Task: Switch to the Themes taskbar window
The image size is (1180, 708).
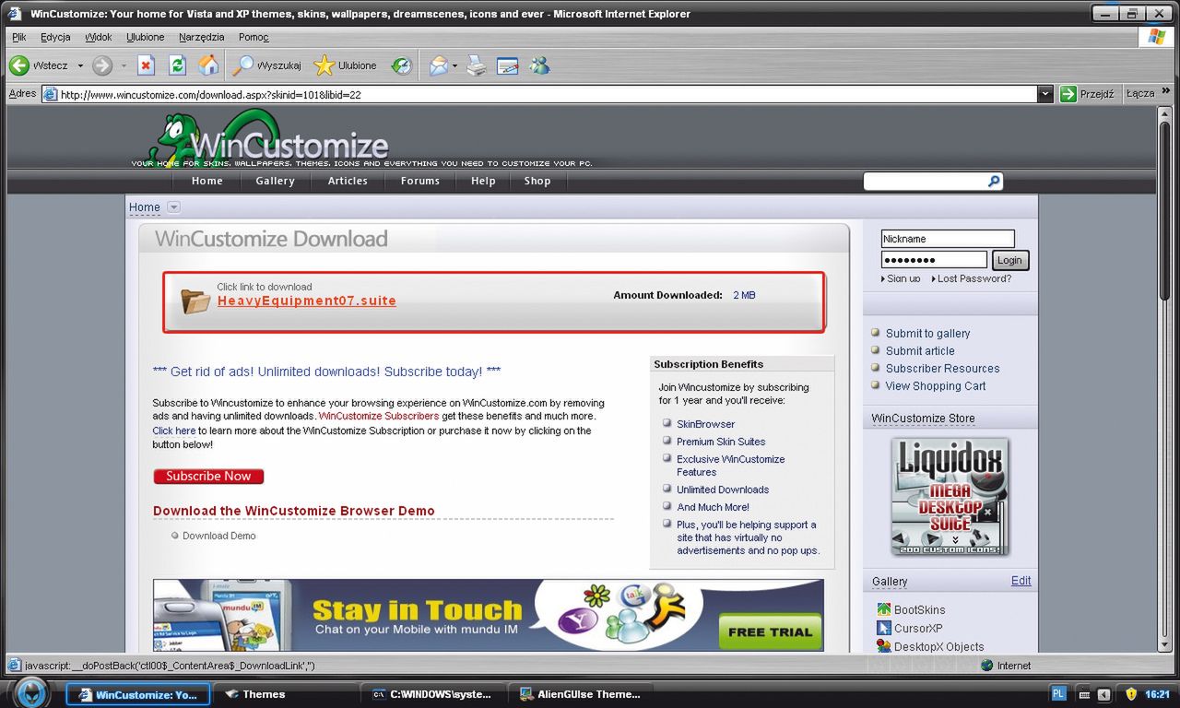Action: coord(288,694)
